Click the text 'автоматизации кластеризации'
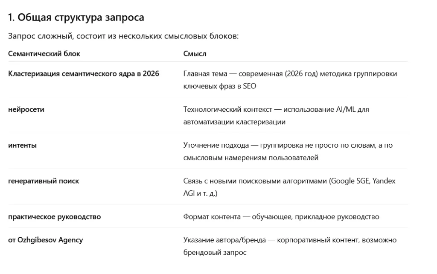Screen dimensions: 437x274 (234, 122)
